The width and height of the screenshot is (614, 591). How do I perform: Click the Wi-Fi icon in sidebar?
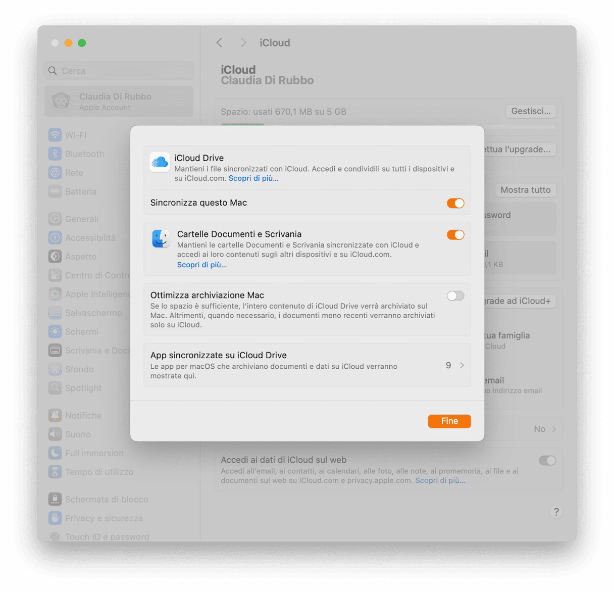[55, 135]
